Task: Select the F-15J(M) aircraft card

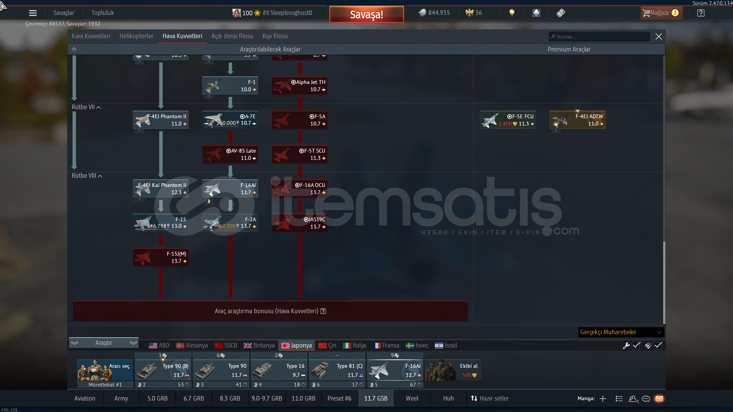Action: tap(161, 257)
